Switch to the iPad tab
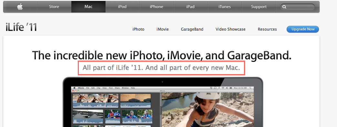The image size is (337, 127). click(x=190, y=7)
